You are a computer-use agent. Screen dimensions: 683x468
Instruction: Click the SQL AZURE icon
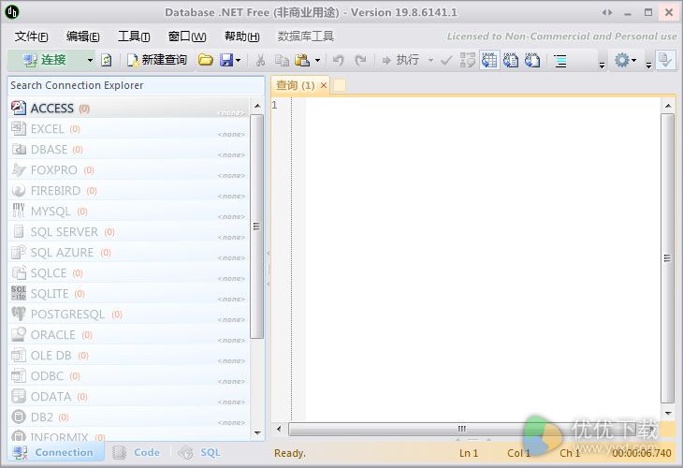click(19, 252)
